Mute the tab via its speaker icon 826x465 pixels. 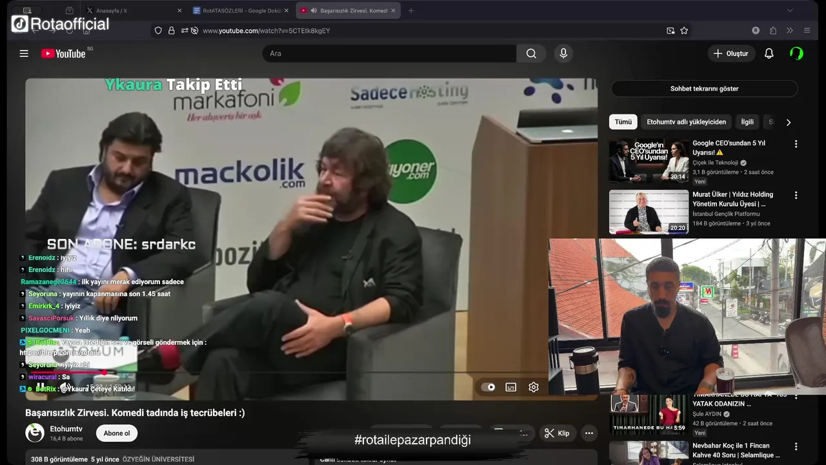pos(314,10)
